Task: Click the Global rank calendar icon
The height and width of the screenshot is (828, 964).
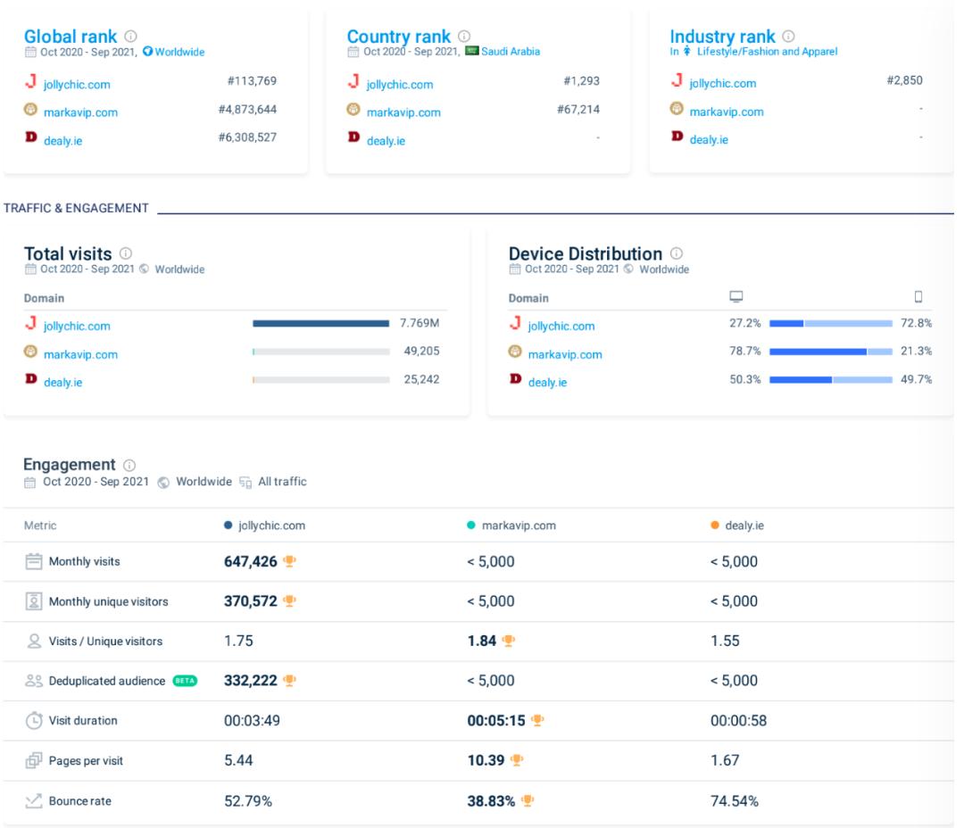Action: point(30,53)
